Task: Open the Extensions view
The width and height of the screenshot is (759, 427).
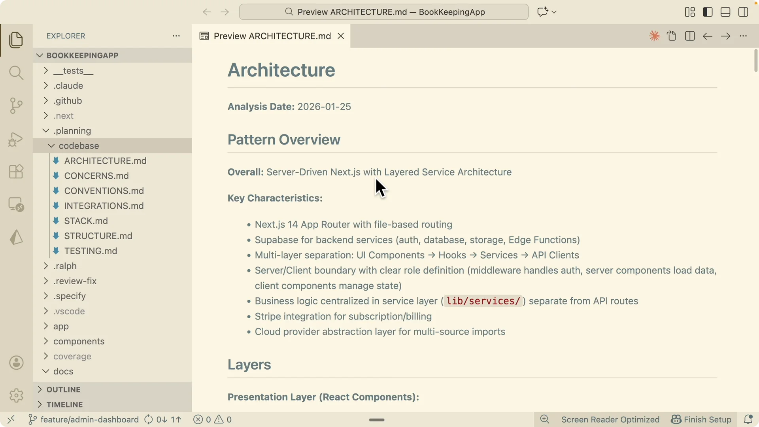Action: point(16,172)
